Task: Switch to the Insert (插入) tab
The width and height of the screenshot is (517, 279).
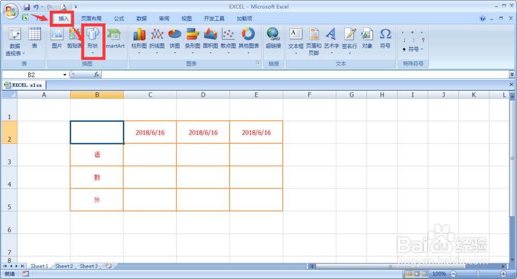Action: tap(63, 19)
